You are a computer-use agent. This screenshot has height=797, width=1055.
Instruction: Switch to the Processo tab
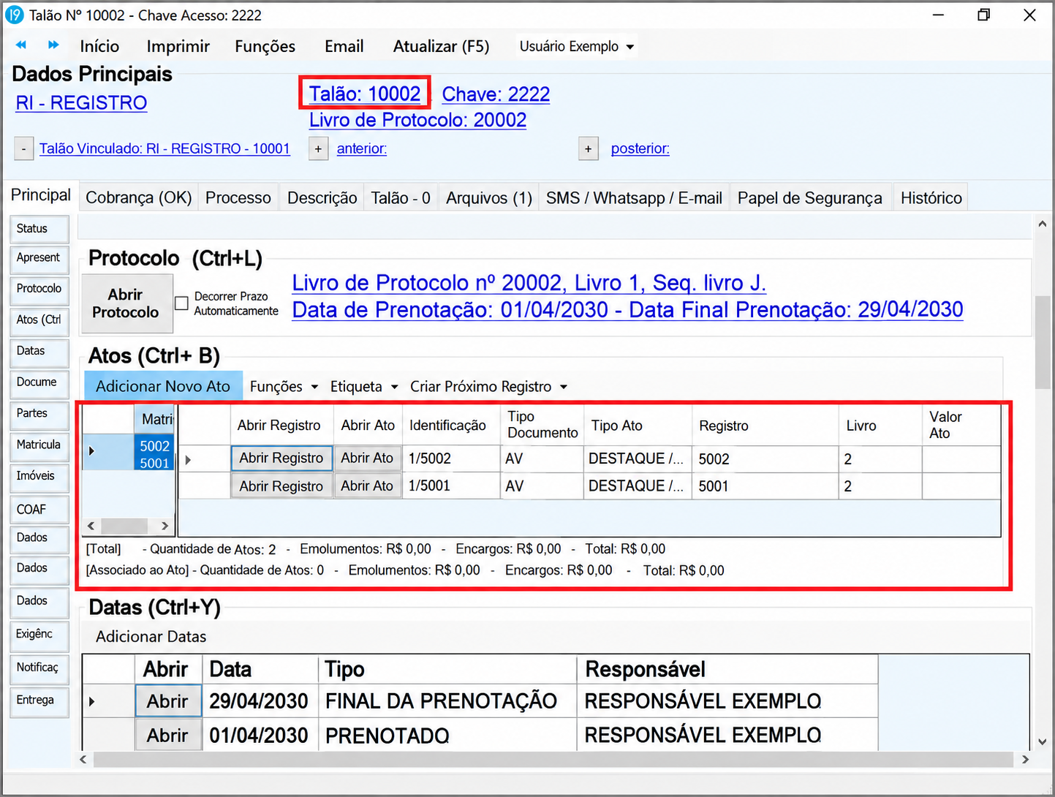[238, 197]
